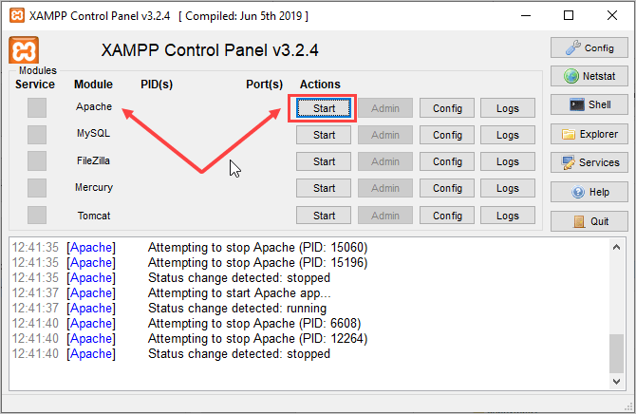Open Config for MySQL
This screenshot has width=636, height=414.
click(447, 135)
